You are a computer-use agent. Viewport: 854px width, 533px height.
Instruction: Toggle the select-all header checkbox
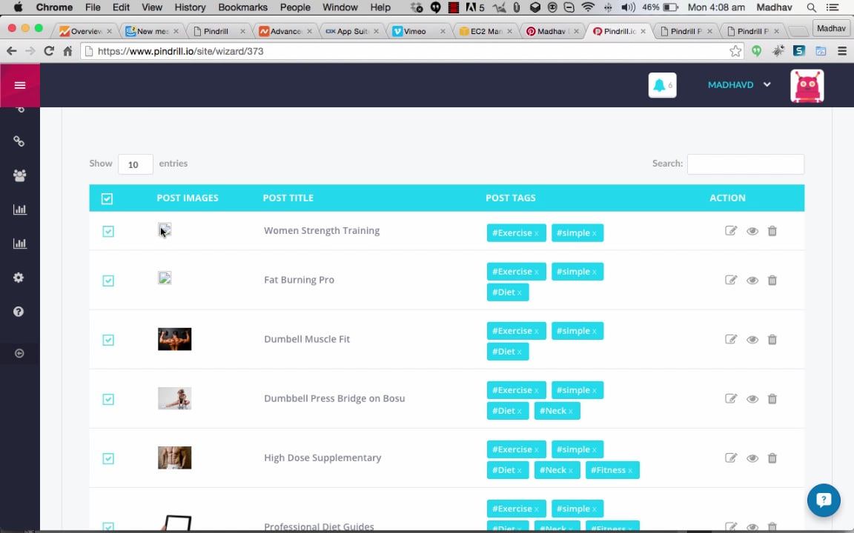point(107,198)
